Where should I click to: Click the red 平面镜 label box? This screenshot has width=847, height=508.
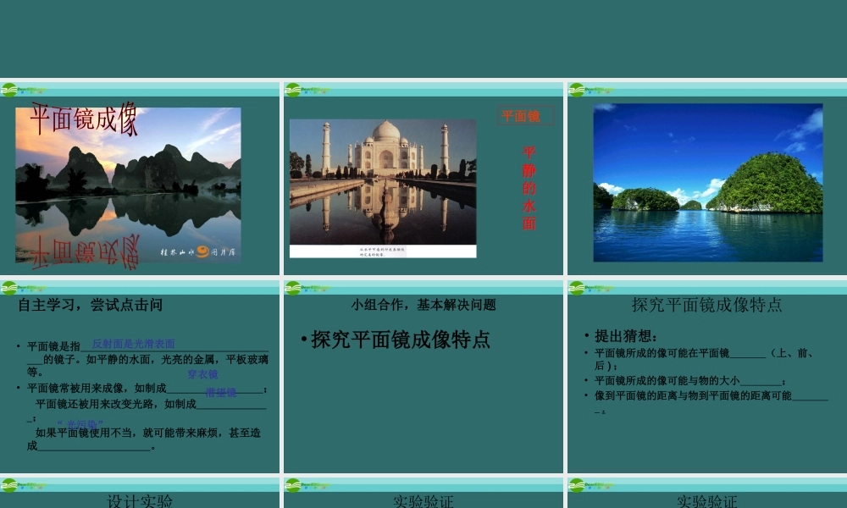pos(522,116)
